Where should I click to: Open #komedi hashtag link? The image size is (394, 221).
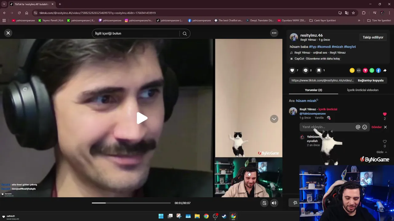point(324,47)
